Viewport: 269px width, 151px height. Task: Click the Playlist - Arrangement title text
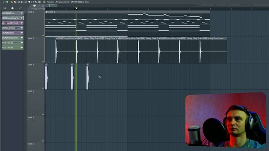(x=58, y=2)
